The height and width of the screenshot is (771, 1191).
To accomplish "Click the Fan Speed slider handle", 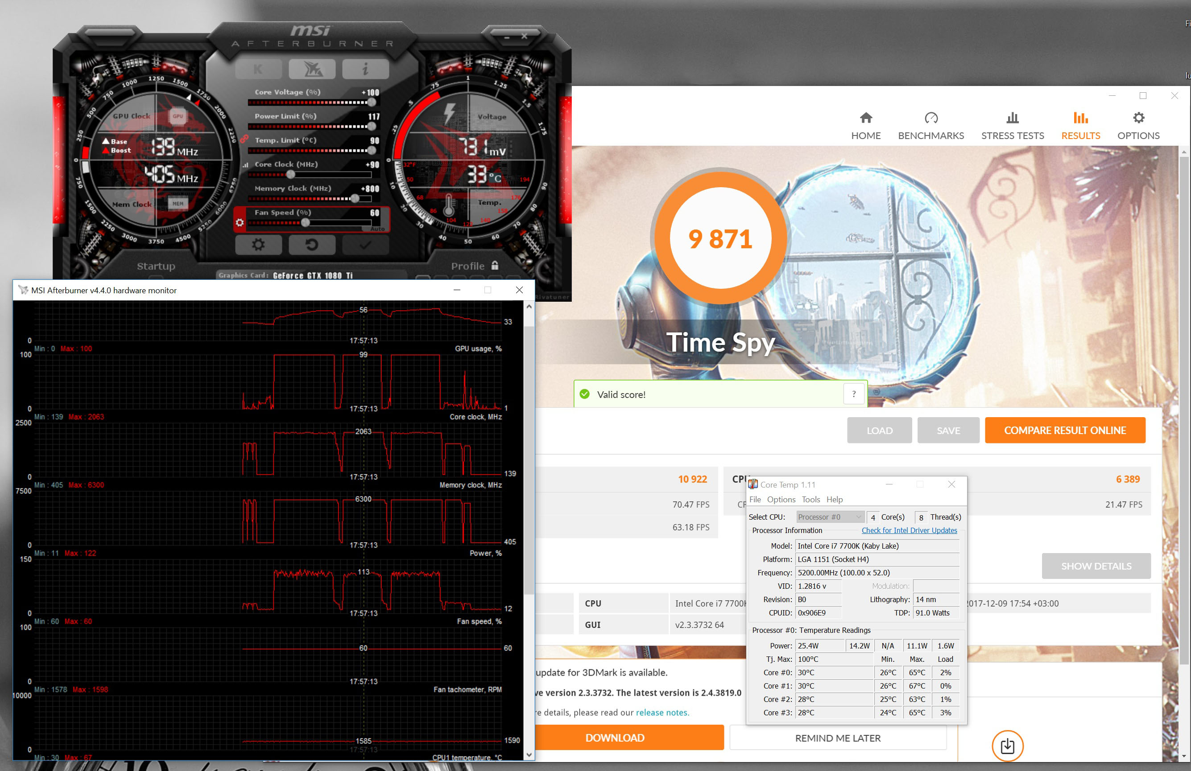I will click(305, 222).
